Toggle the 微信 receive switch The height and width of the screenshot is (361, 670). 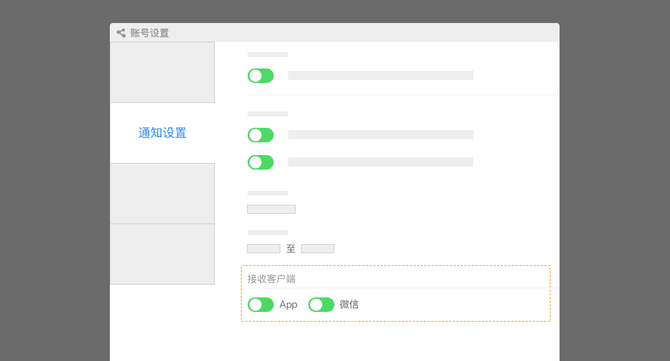pyautogui.click(x=321, y=305)
